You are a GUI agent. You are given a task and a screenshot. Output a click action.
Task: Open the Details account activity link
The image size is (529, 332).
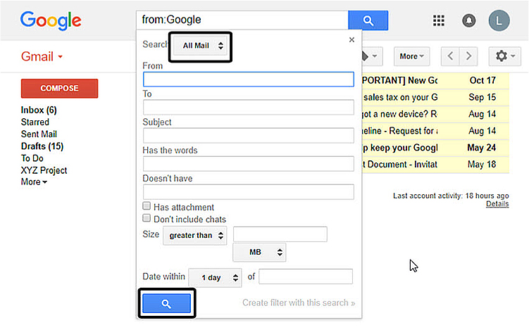point(497,203)
